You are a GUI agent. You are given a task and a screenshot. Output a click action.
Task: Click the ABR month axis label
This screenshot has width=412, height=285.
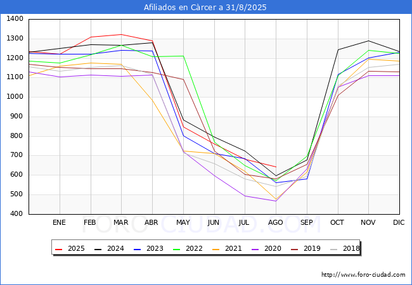[x=151, y=222]
